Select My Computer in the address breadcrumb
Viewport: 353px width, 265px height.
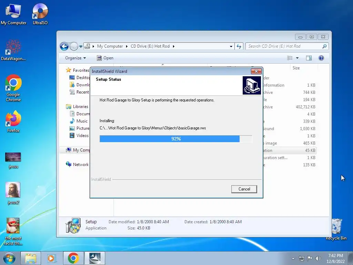pos(110,46)
